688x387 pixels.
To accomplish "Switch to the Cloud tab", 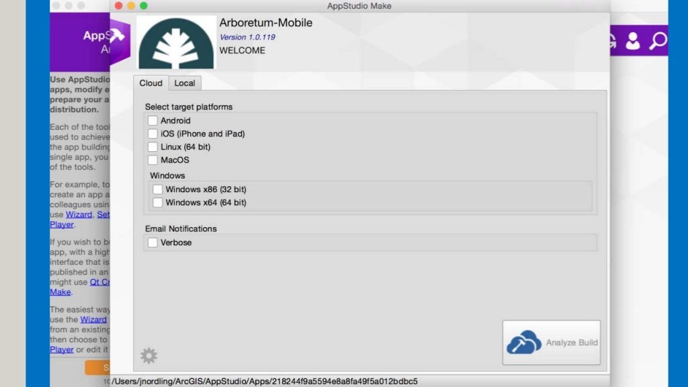I will pos(150,83).
